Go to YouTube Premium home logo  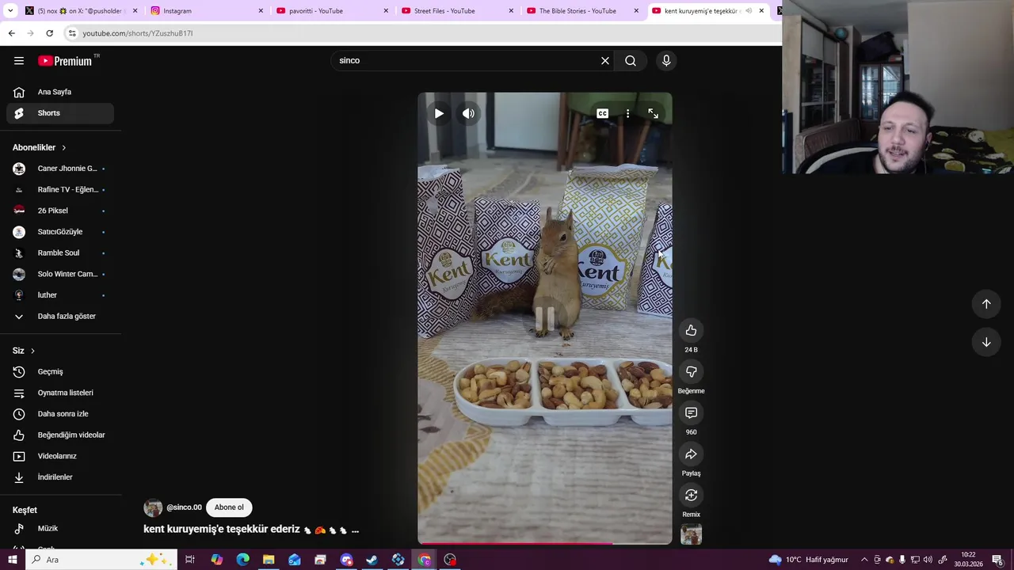point(66,61)
